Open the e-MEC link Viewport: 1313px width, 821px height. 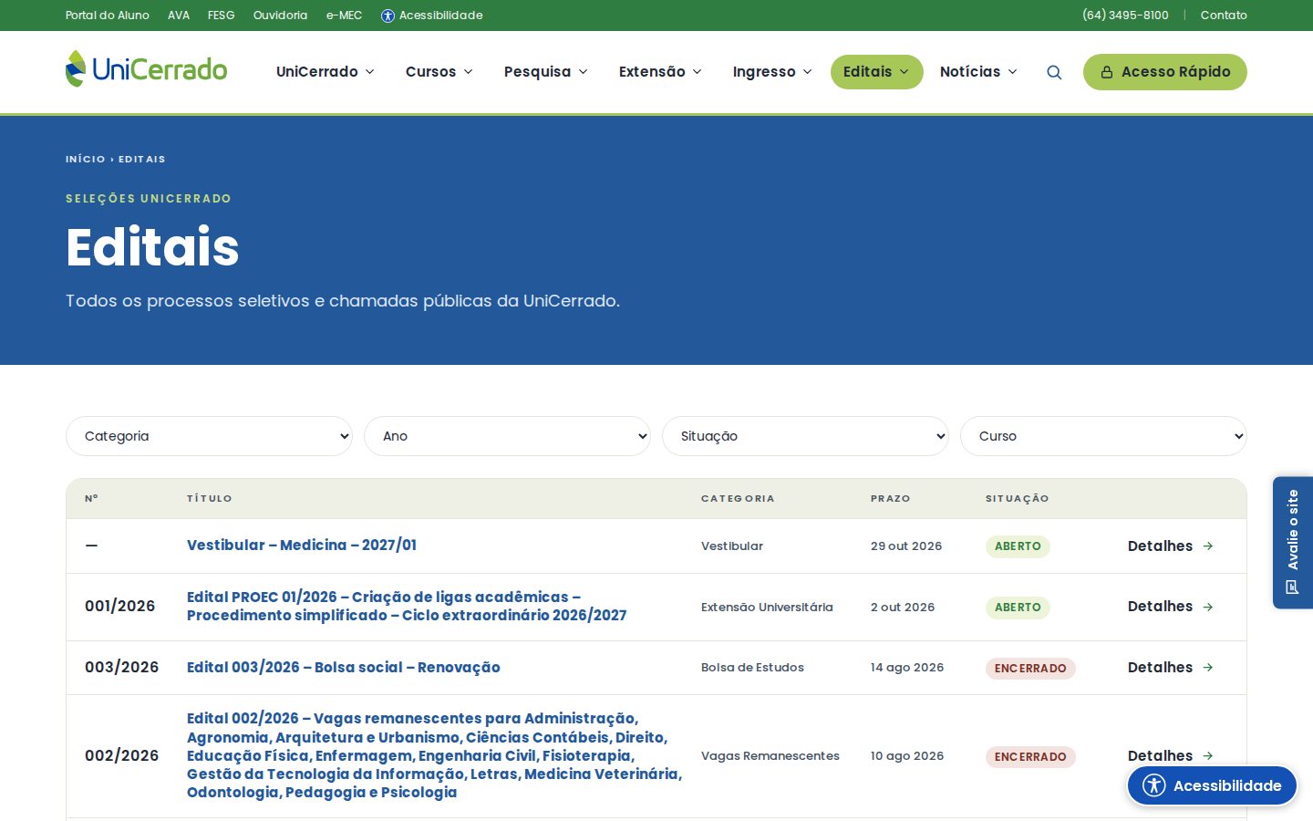(345, 16)
